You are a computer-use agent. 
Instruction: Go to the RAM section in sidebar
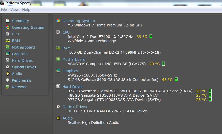[x=16, y=41]
